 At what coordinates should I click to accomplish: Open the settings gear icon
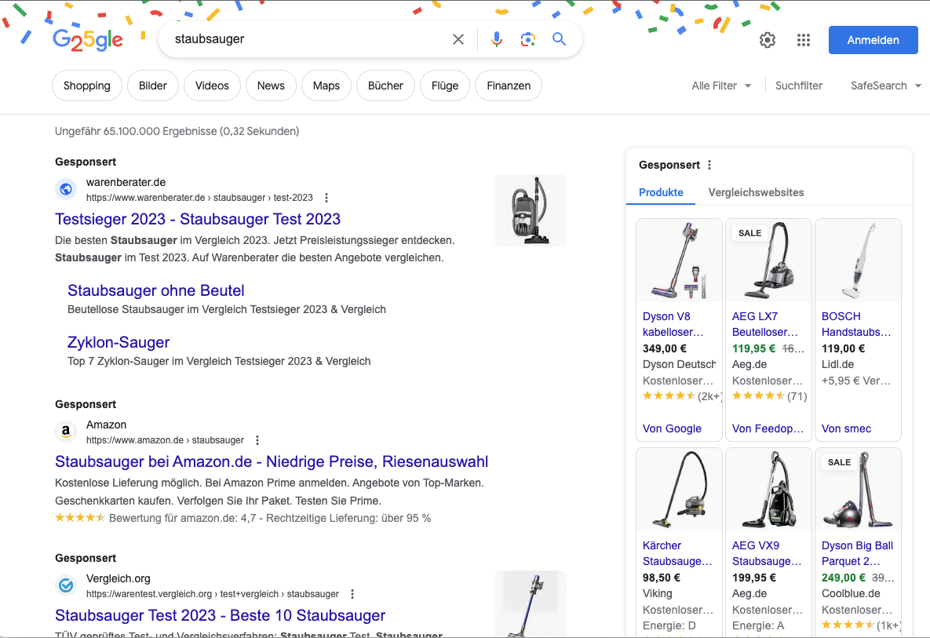[x=768, y=40]
